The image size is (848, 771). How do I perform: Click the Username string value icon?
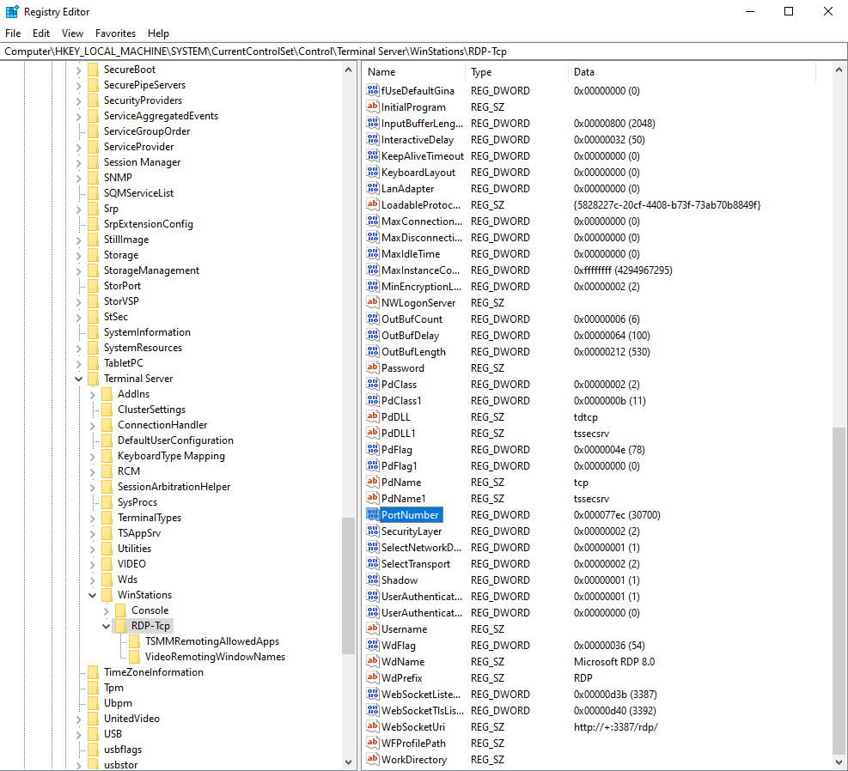point(372,628)
